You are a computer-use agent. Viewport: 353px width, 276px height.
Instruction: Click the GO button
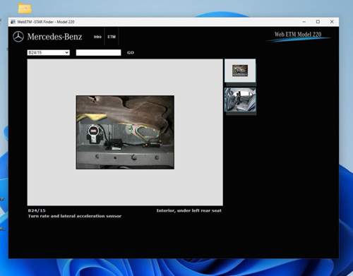click(x=131, y=53)
